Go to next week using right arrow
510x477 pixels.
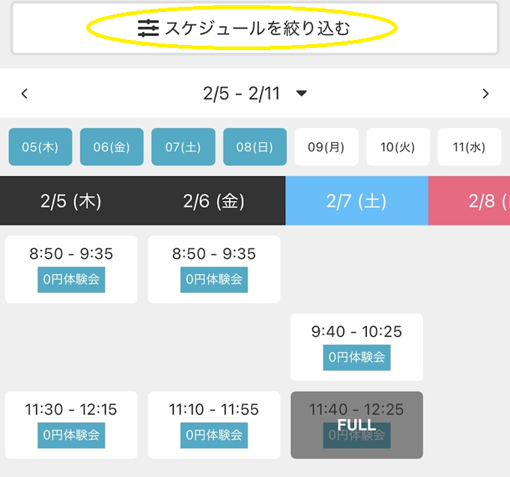[485, 94]
